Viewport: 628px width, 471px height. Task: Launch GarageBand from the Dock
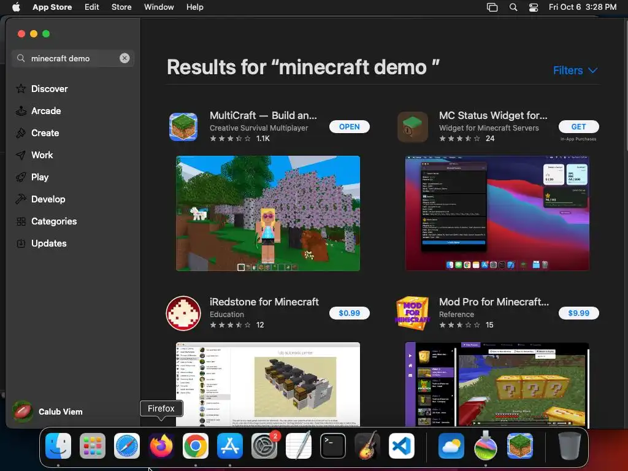pos(367,446)
